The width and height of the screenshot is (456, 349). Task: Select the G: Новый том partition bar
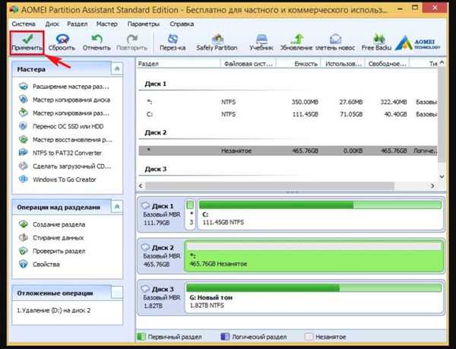pos(314,297)
